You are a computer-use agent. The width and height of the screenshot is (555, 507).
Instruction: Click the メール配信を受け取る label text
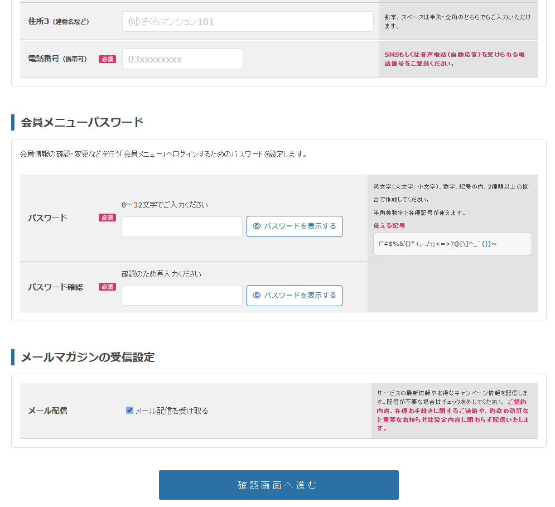172,411
